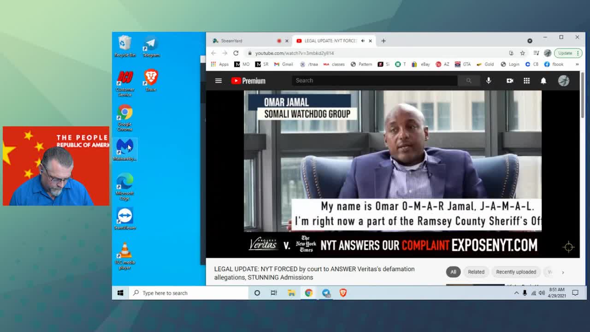This screenshot has height=332, width=590.
Task: Open the GTA bookmark
Action: 462,65
